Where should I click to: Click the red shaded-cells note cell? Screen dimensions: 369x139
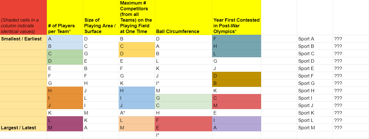tap(23, 17)
